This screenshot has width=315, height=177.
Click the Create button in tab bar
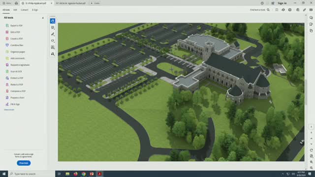pos(95,3)
